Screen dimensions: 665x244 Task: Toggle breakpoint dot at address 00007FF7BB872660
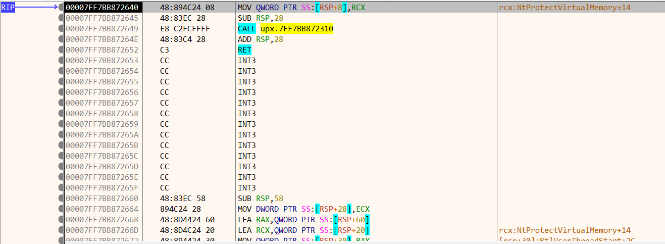tap(61, 199)
